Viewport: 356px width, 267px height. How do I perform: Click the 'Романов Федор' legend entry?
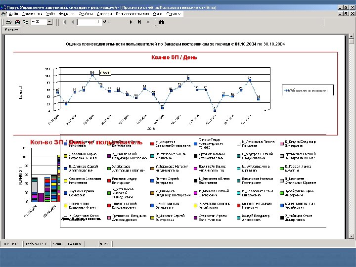[x=122, y=181]
